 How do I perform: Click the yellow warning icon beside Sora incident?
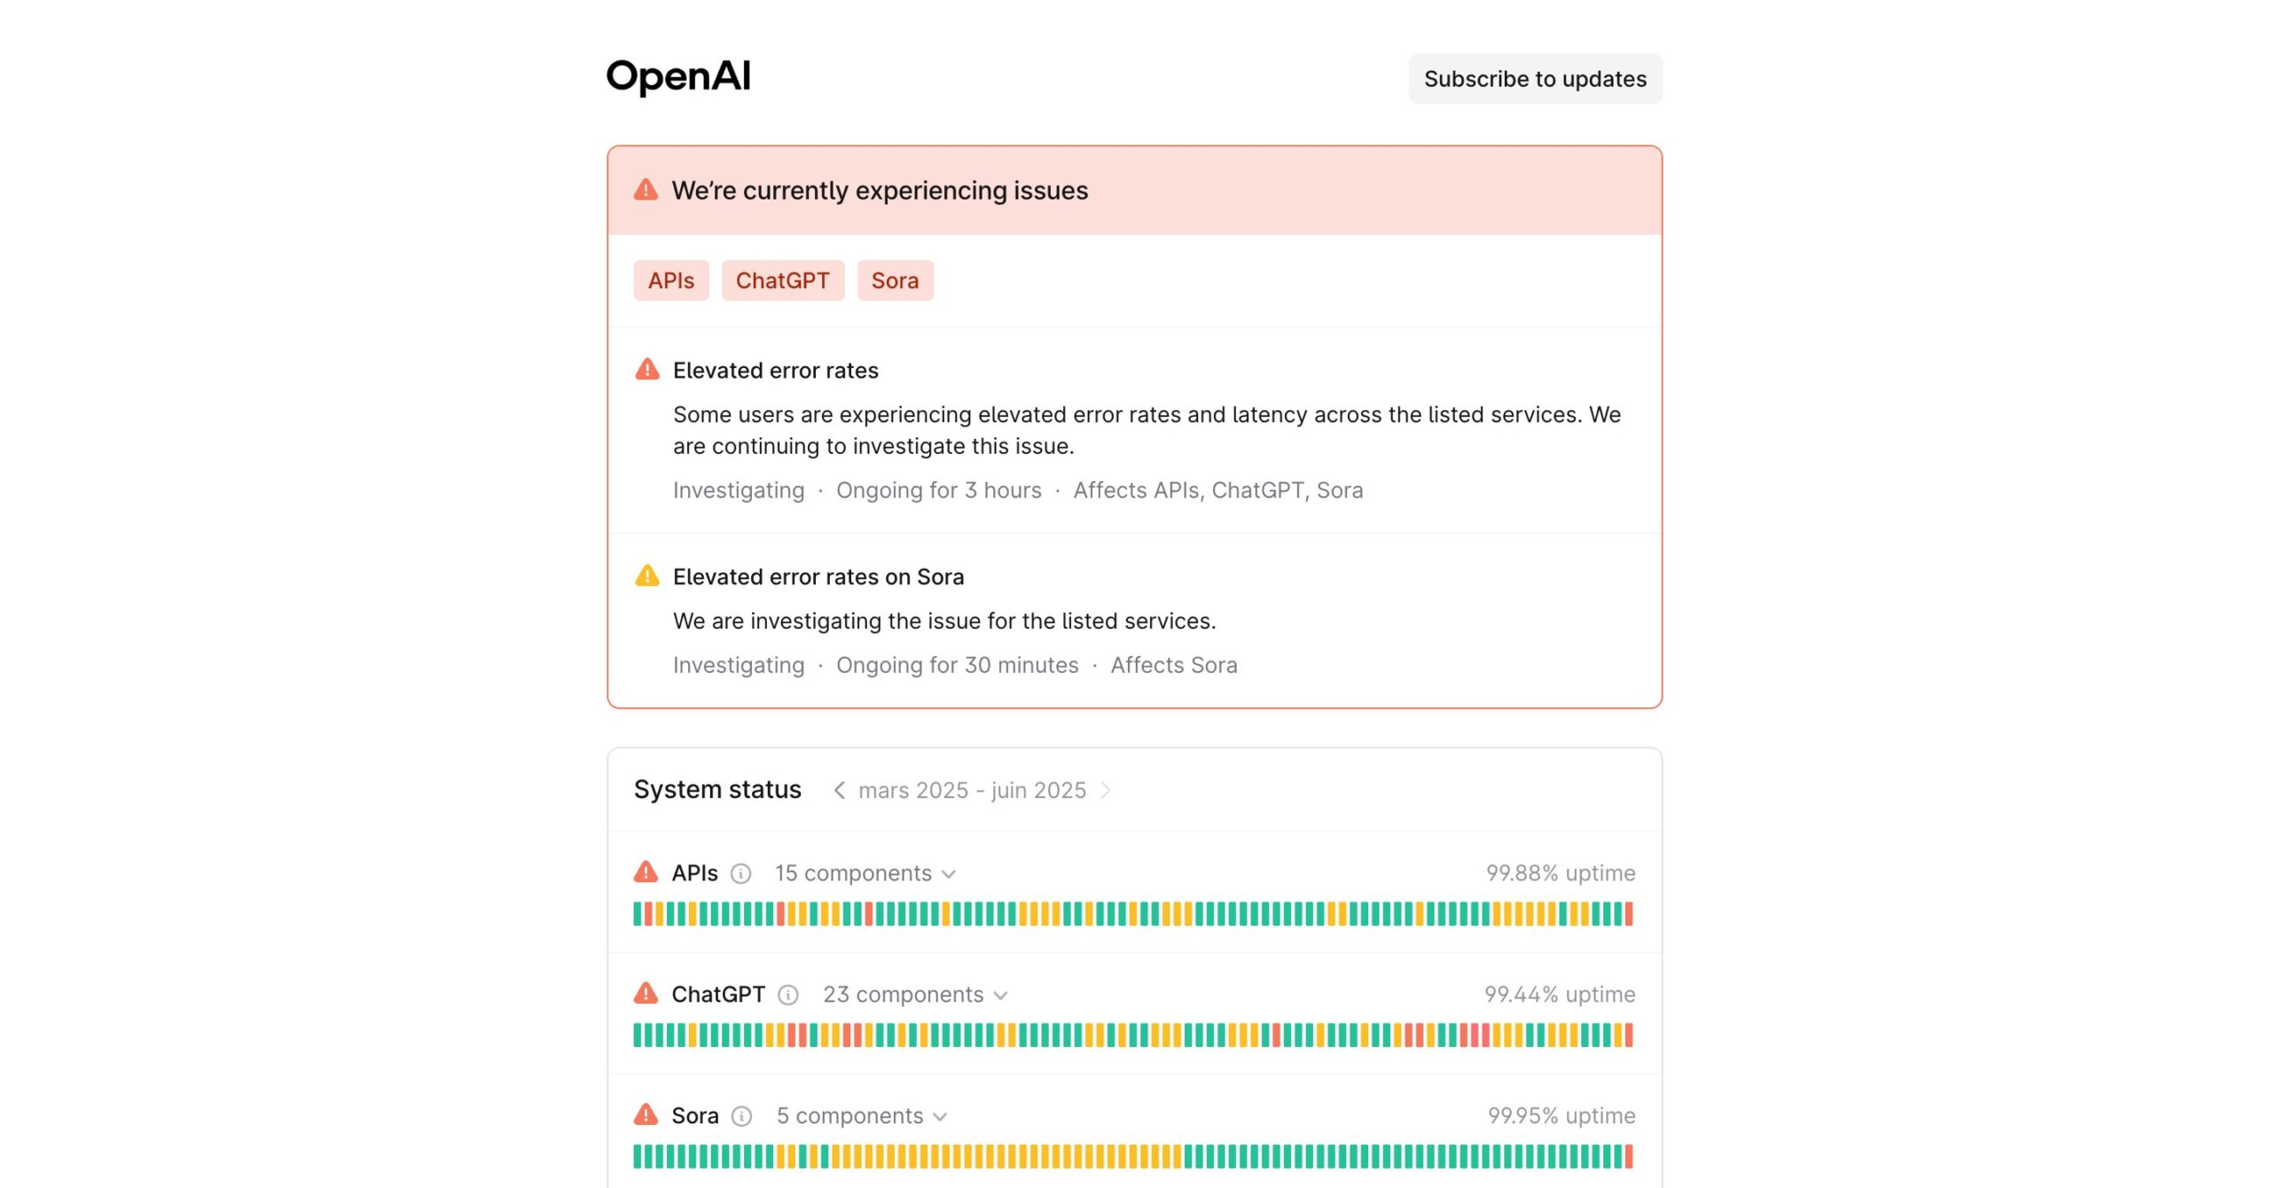tap(647, 576)
